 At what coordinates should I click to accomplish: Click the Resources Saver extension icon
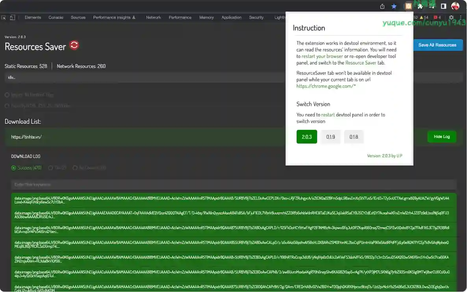[x=408, y=6]
